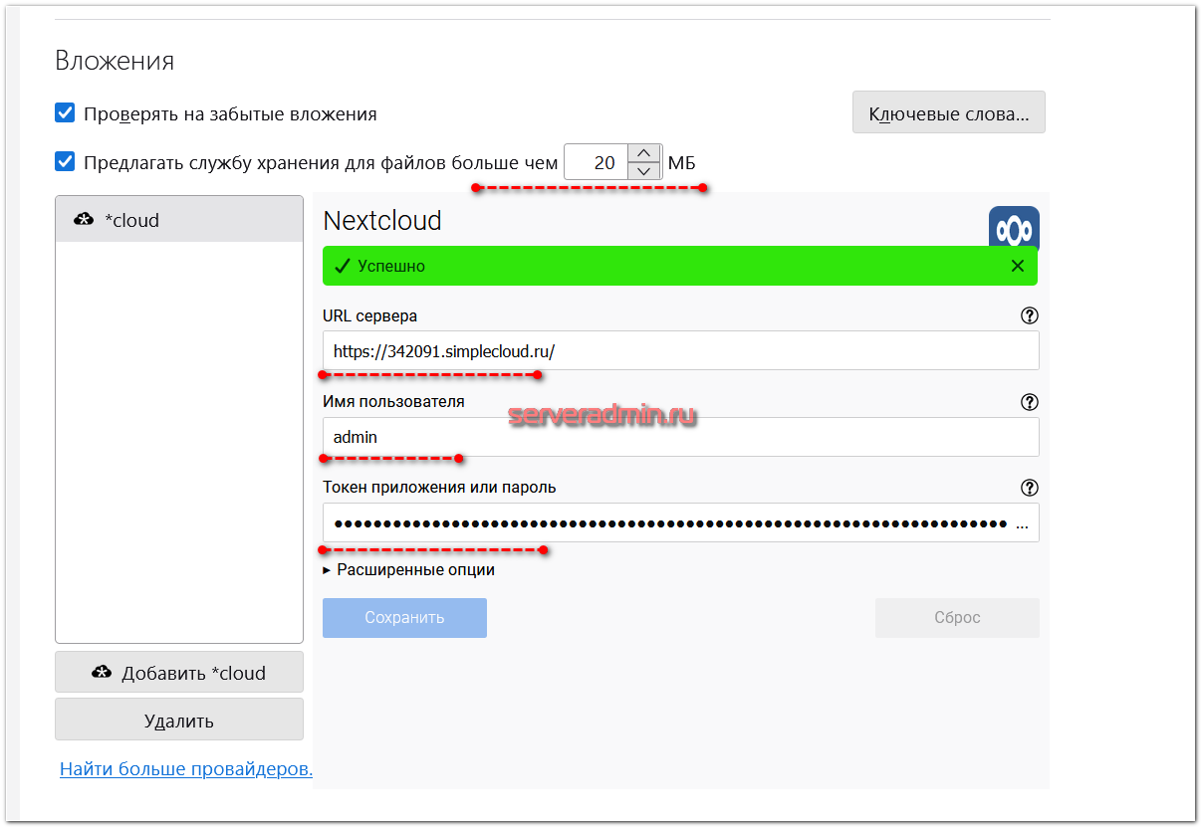Increase file size threshold with up arrow
1201x827 pixels.
pos(644,153)
